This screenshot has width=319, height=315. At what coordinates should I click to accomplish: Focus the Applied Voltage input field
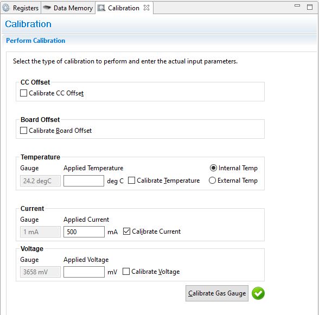(x=84, y=272)
